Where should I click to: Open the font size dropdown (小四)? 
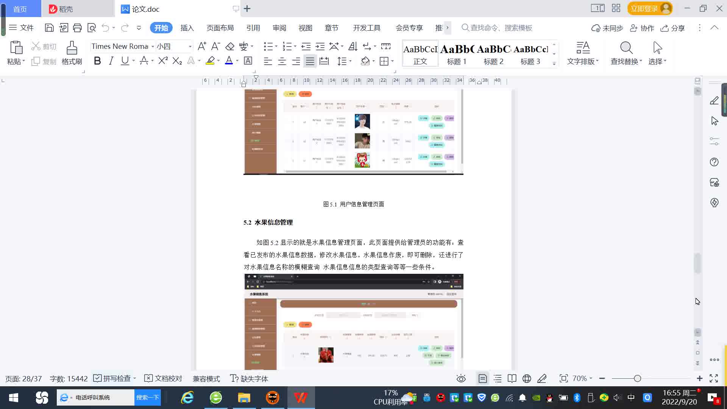click(x=190, y=47)
